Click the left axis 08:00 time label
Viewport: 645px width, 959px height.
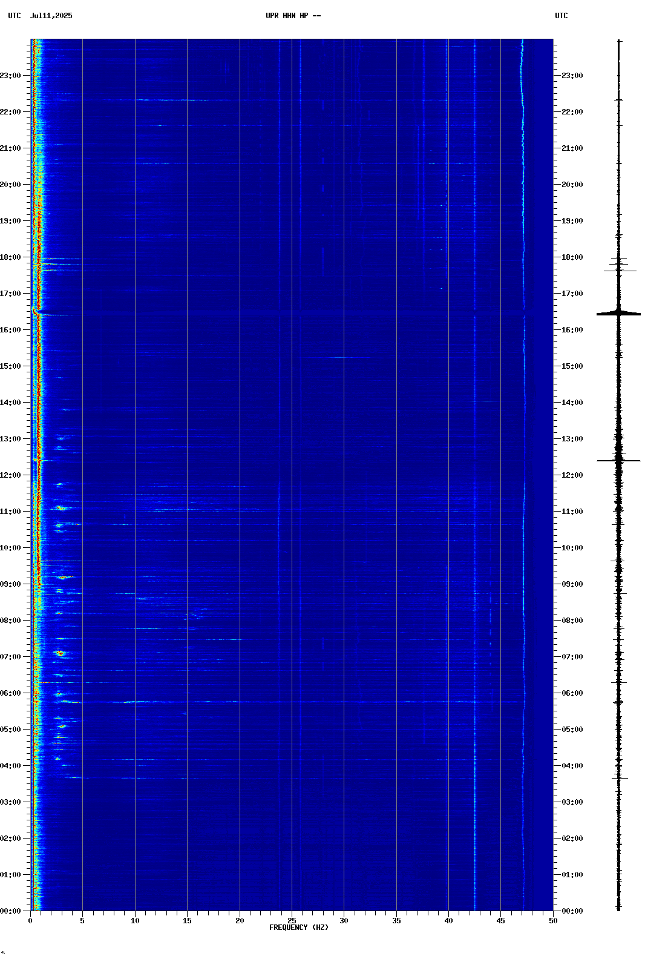pos(10,621)
